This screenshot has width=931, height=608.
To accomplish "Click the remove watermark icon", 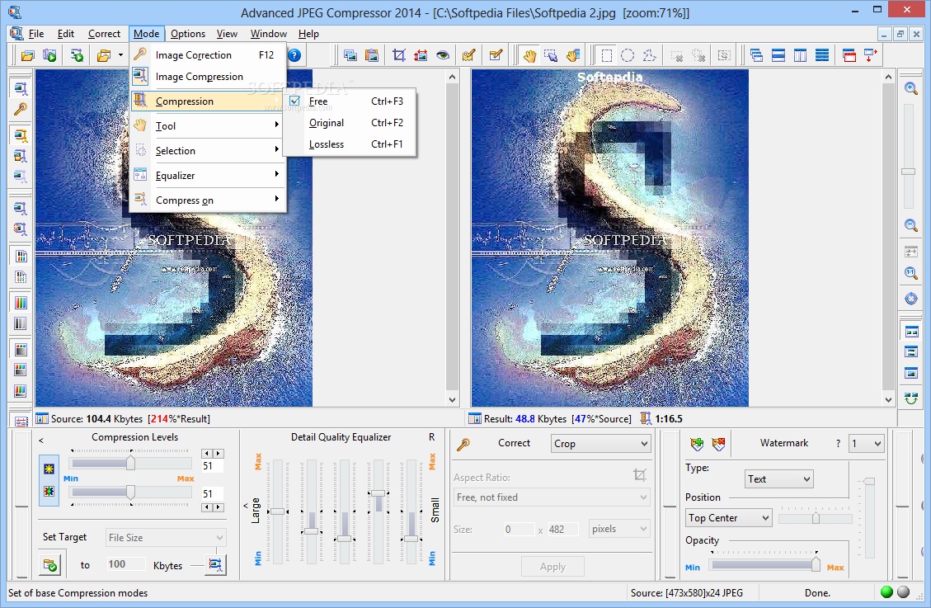I will [718, 444].
